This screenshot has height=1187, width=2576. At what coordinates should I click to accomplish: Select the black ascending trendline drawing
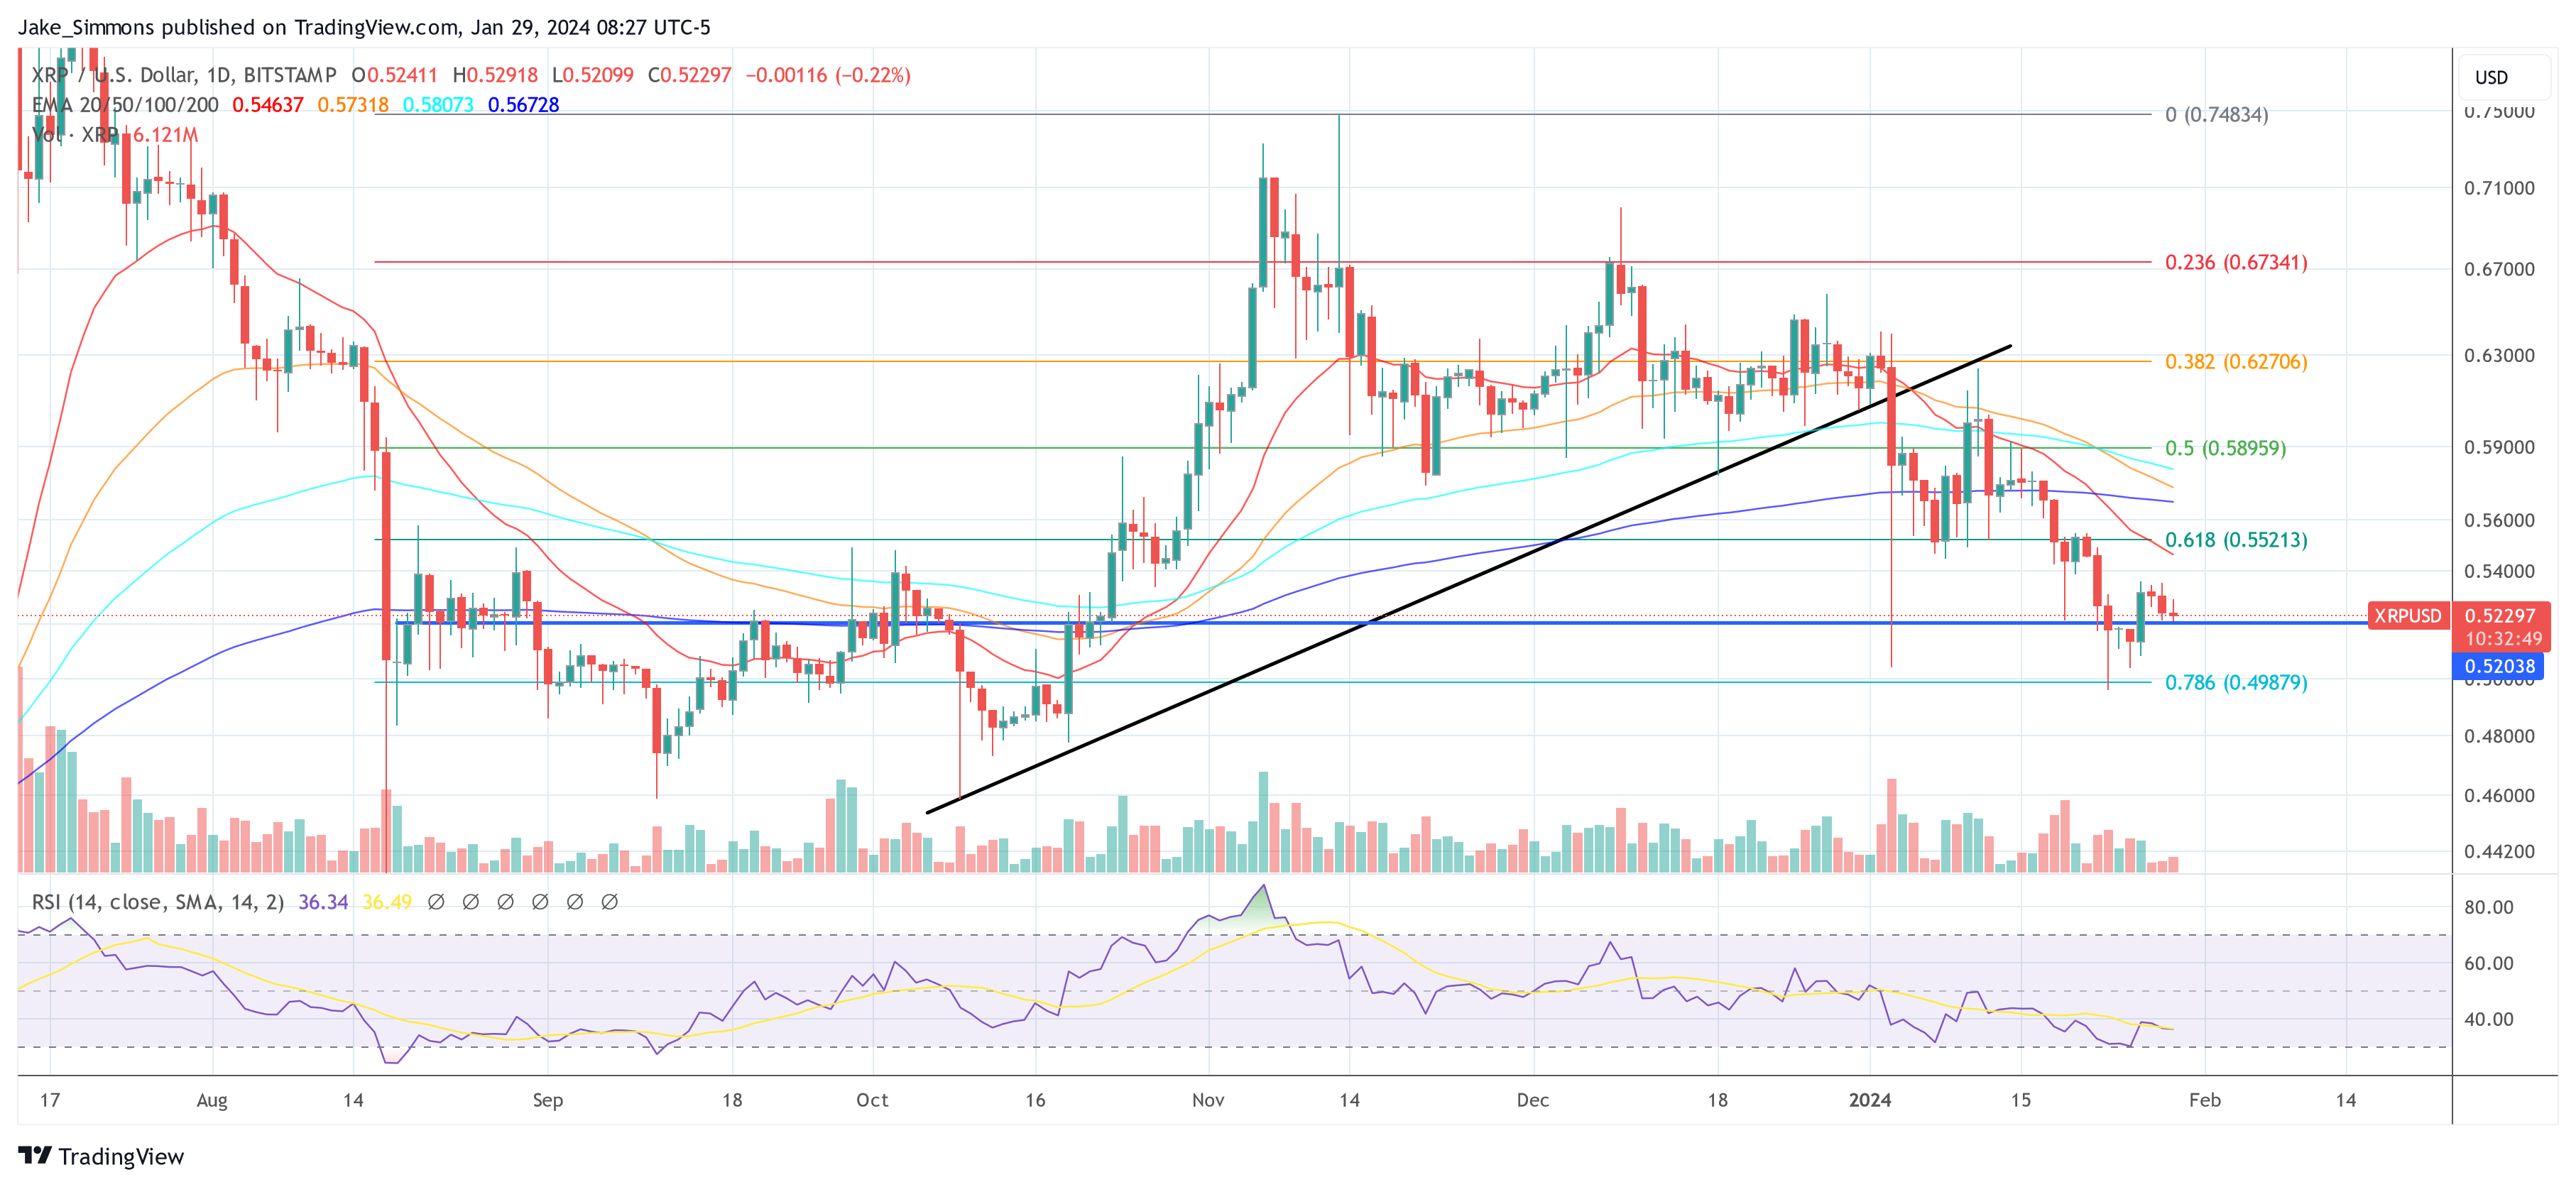point(1470,579)
